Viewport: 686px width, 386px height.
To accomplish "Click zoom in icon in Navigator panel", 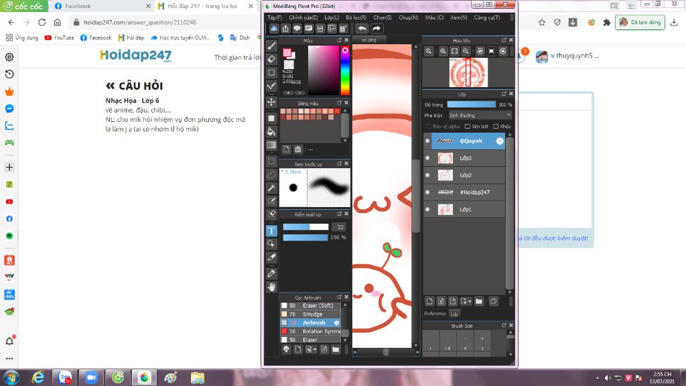I will 443,51.
